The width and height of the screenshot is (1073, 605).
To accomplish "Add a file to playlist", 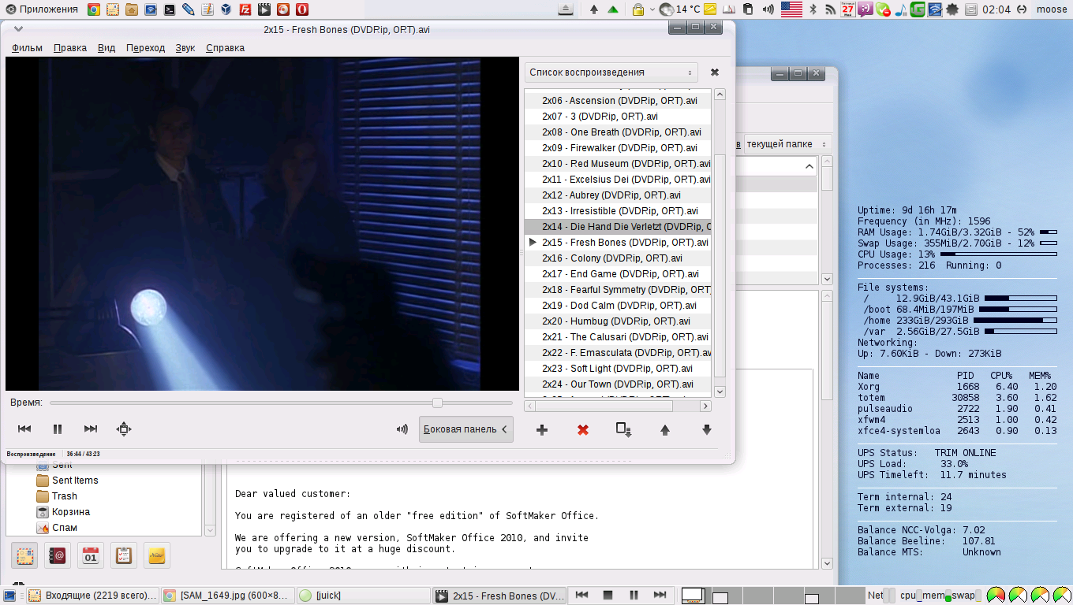I will coord(542,430).
